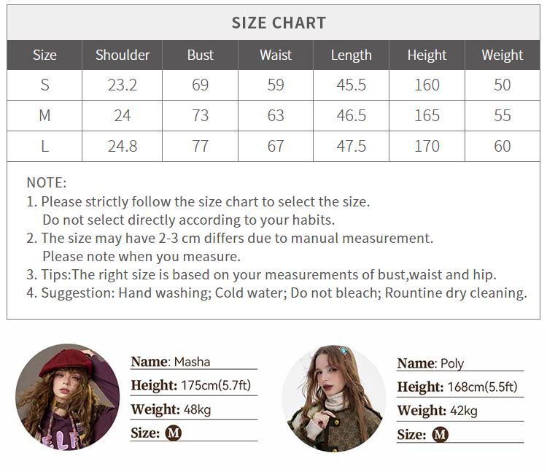
Task: Click the Height column header
Action: pos(427,55)
